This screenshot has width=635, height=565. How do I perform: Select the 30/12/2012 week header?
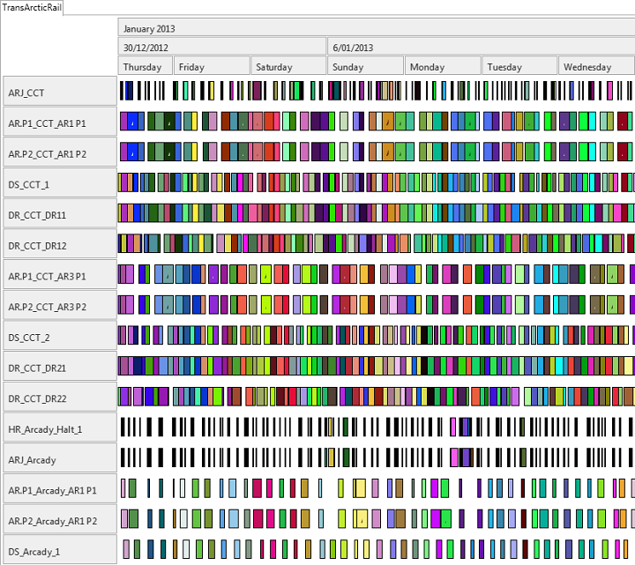pos(222,48)
